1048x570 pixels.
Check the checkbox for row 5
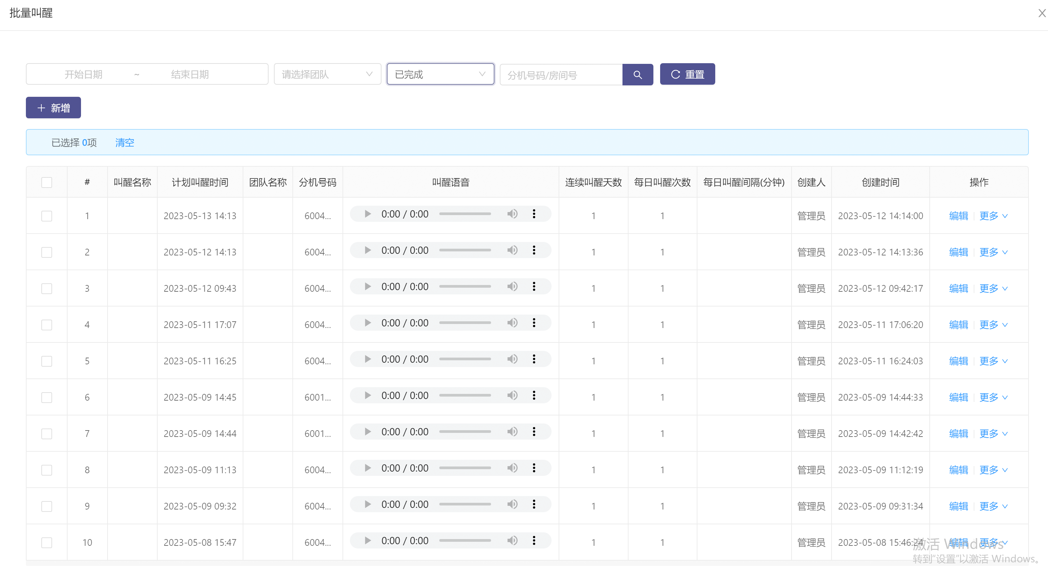point(47,361)
